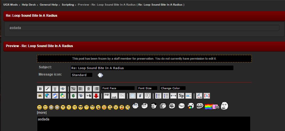Open the Font Face dropdown
The image size is (285, 131).
tap(118, 88)
